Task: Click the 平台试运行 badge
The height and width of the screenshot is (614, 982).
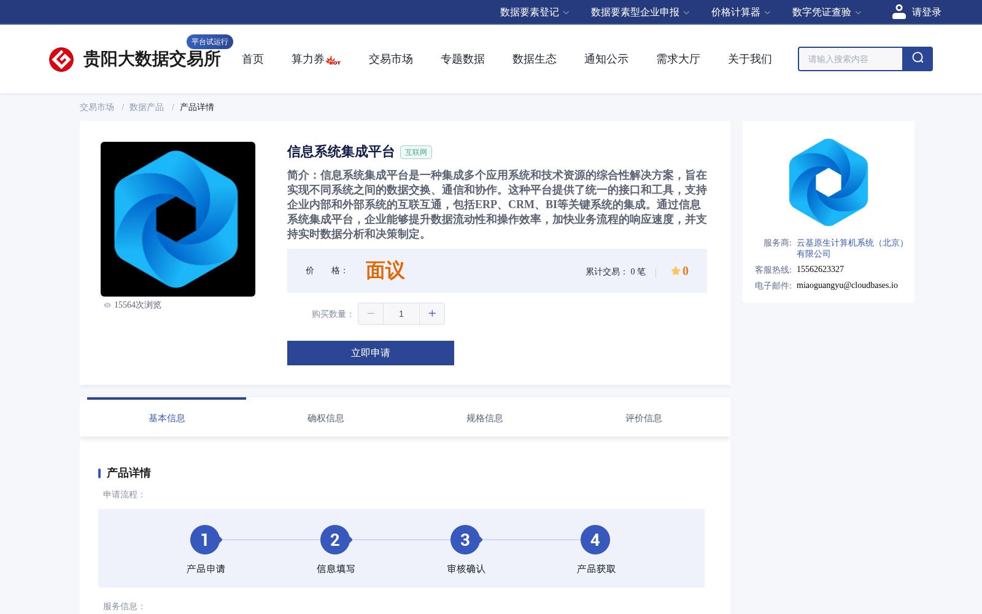Action: (210, 42)
